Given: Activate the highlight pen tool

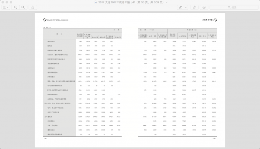Looking at the screenshot, I should tap(180, 7).
